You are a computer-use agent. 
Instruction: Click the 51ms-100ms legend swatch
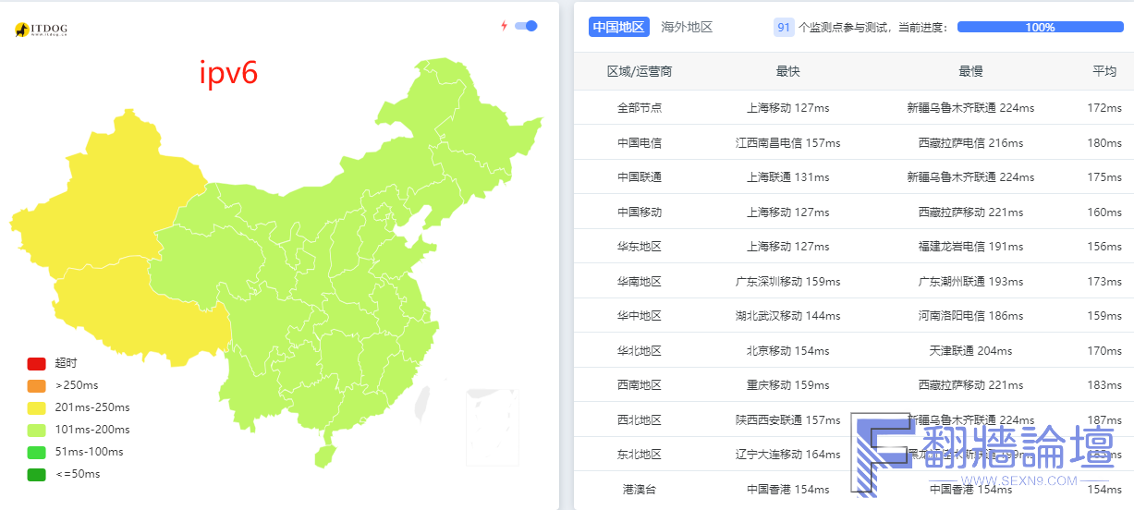click(36, 452)
